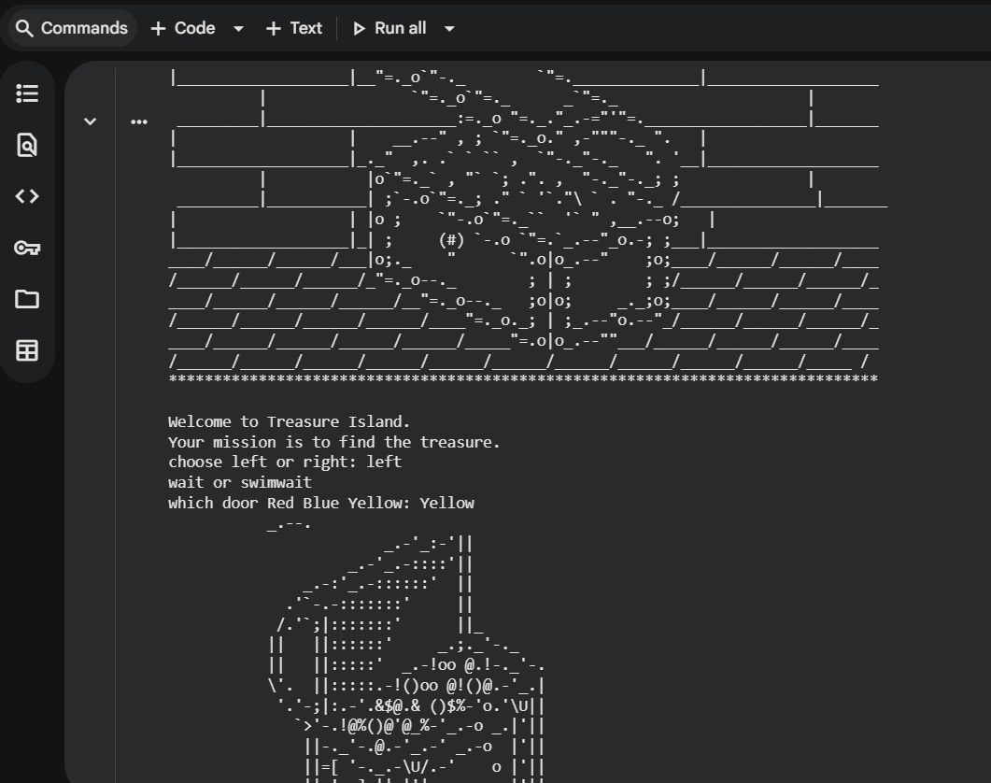Open the Commands palette
991x783 pixels.
[71, 28]
